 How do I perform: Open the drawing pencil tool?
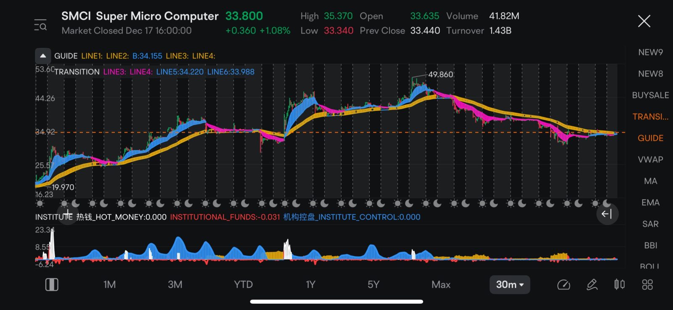[592, 285]
